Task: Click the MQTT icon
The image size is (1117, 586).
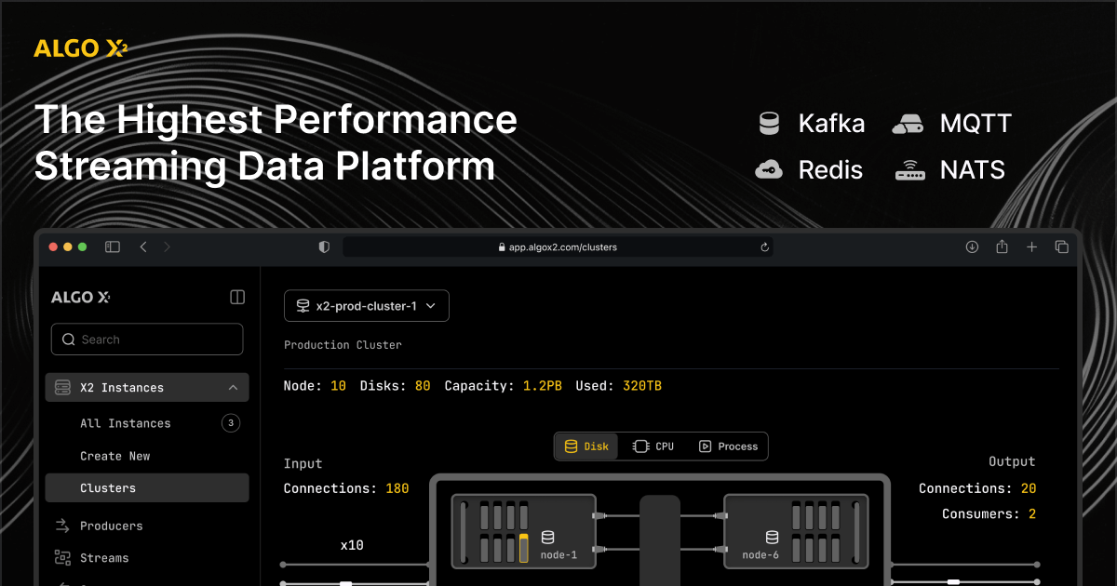Action: (x=908, y=123)
